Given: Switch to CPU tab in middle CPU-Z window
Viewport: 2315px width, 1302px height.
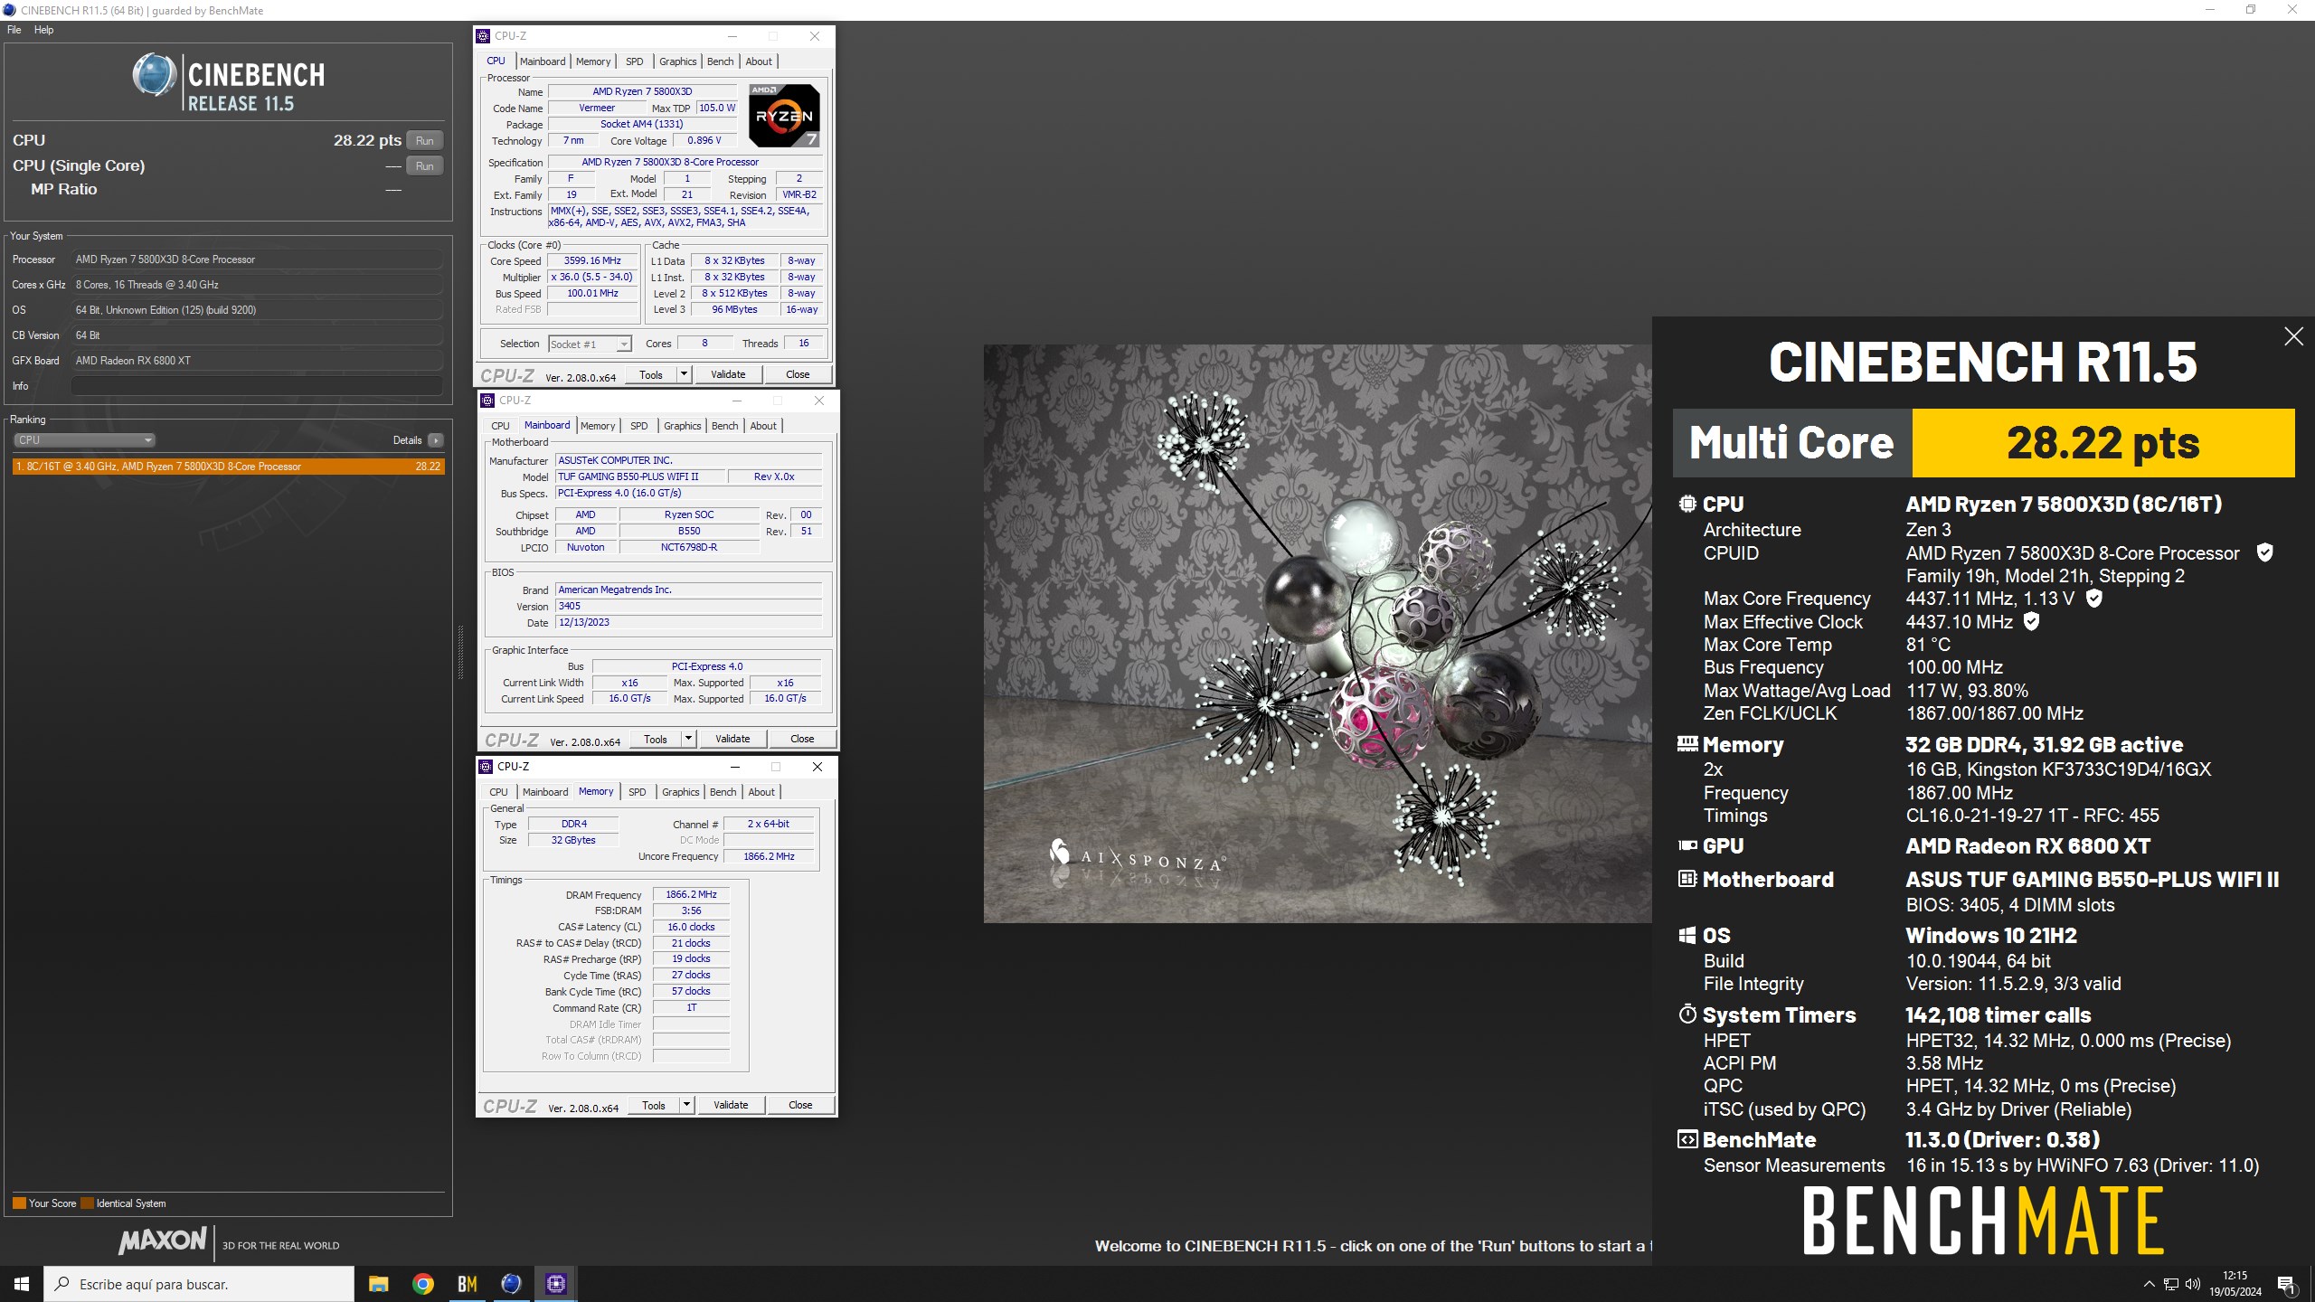Looking at the screenshot, I should (500, 426).
